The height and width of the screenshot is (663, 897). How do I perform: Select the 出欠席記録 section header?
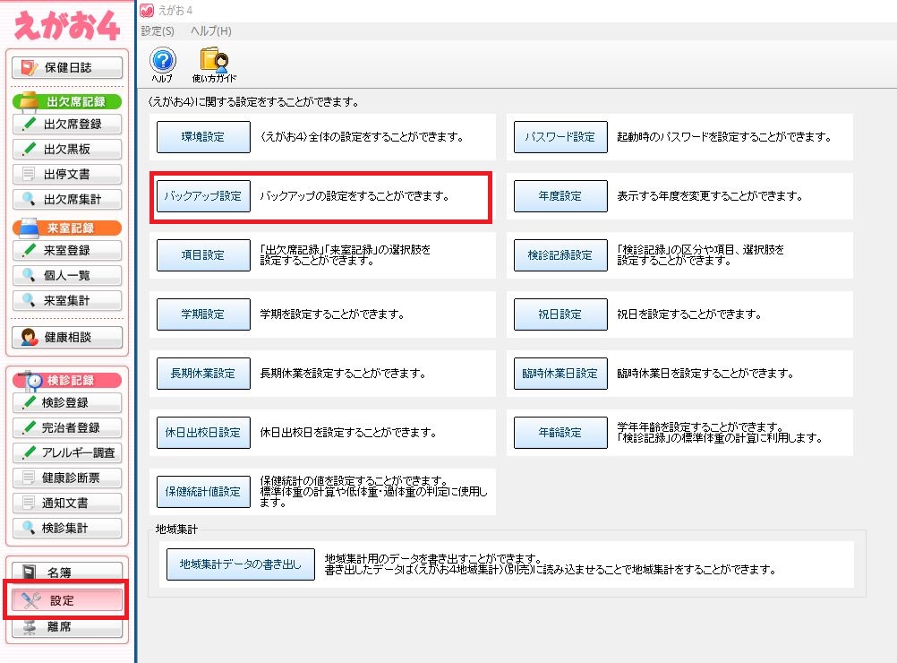pos(67,101)
